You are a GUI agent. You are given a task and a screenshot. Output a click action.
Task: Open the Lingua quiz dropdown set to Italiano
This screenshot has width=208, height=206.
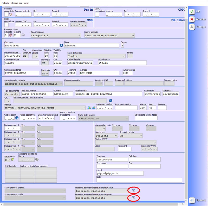pyautogui.click(x=106, y=136)
